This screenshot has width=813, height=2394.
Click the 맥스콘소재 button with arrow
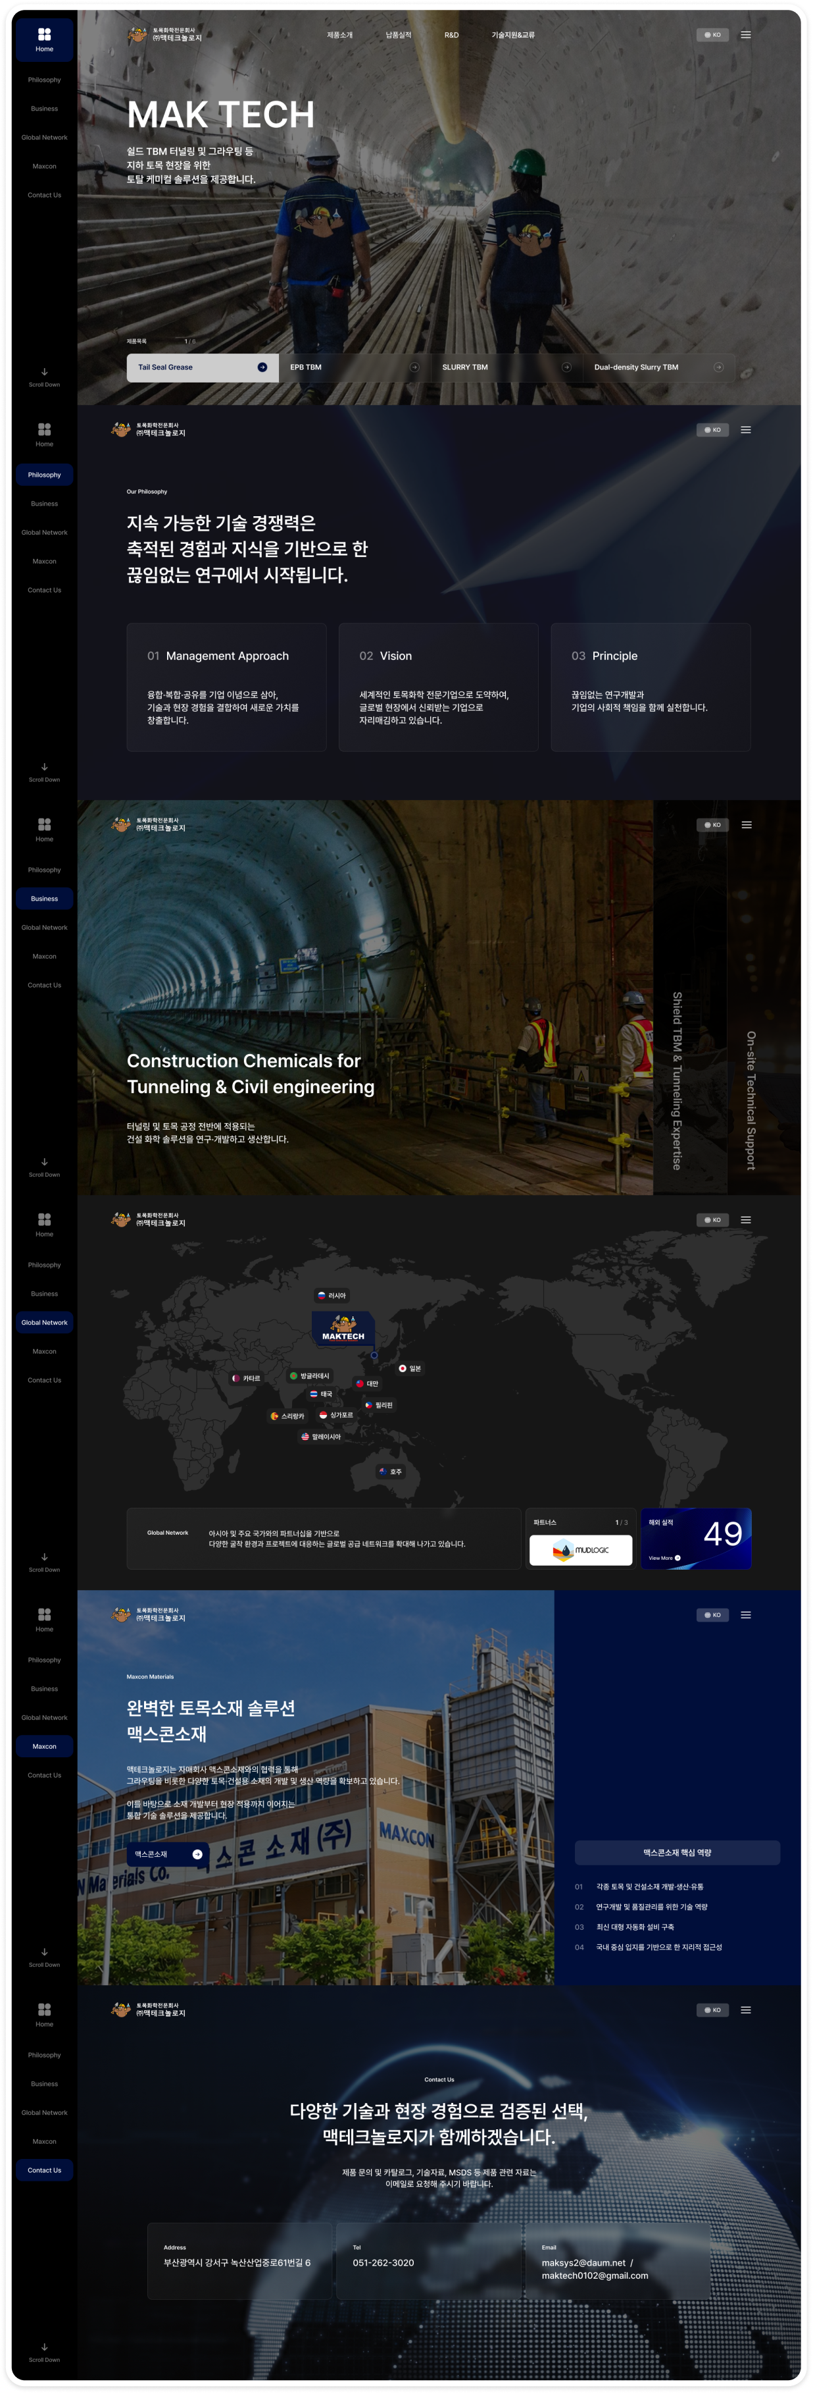coord(168,1854)
